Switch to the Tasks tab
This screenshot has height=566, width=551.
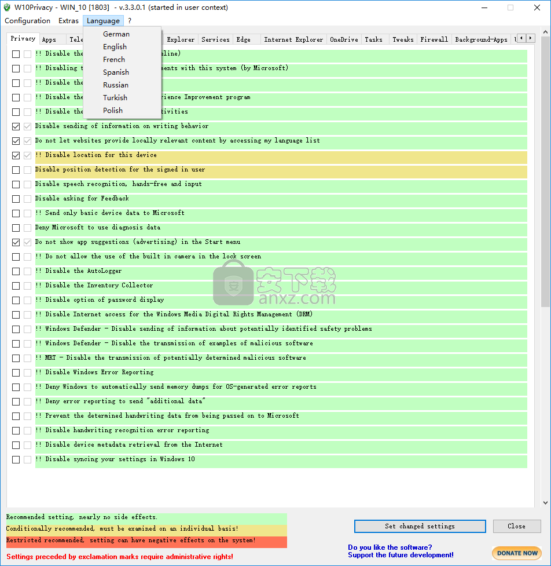373,40
